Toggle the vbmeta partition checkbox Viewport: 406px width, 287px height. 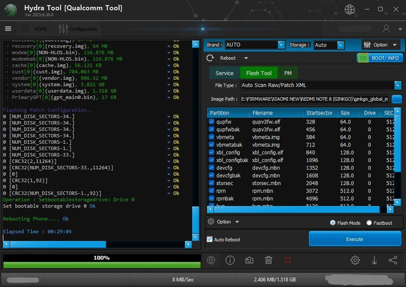[211, 137]
